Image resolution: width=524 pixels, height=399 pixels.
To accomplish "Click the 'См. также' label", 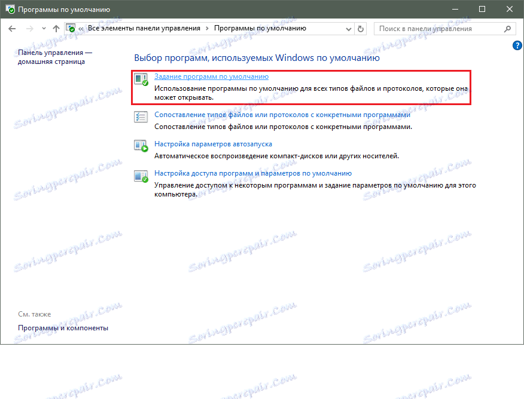I will point(35,314).
